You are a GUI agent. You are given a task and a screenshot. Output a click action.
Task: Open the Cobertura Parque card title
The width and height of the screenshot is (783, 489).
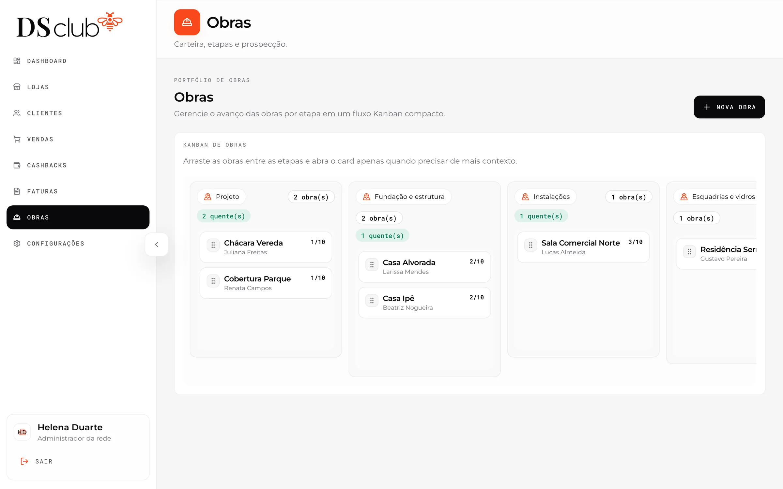pos(257,279)
